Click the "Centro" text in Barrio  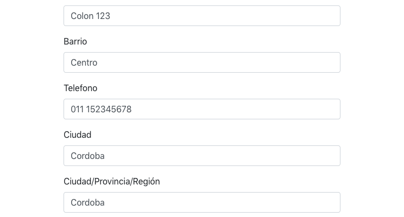pos(84,63)
